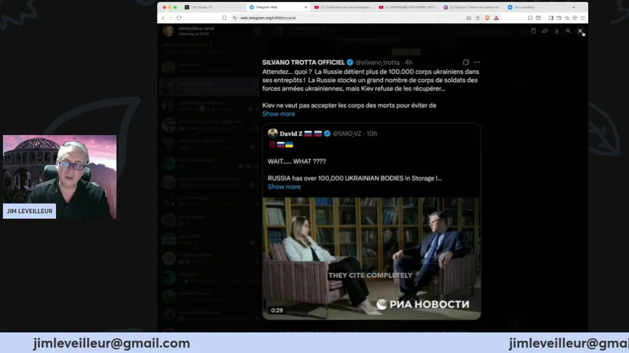Screen dimensions: 629x353
Task: Click the @SMO_VZ handle
Action: [347, 133]
